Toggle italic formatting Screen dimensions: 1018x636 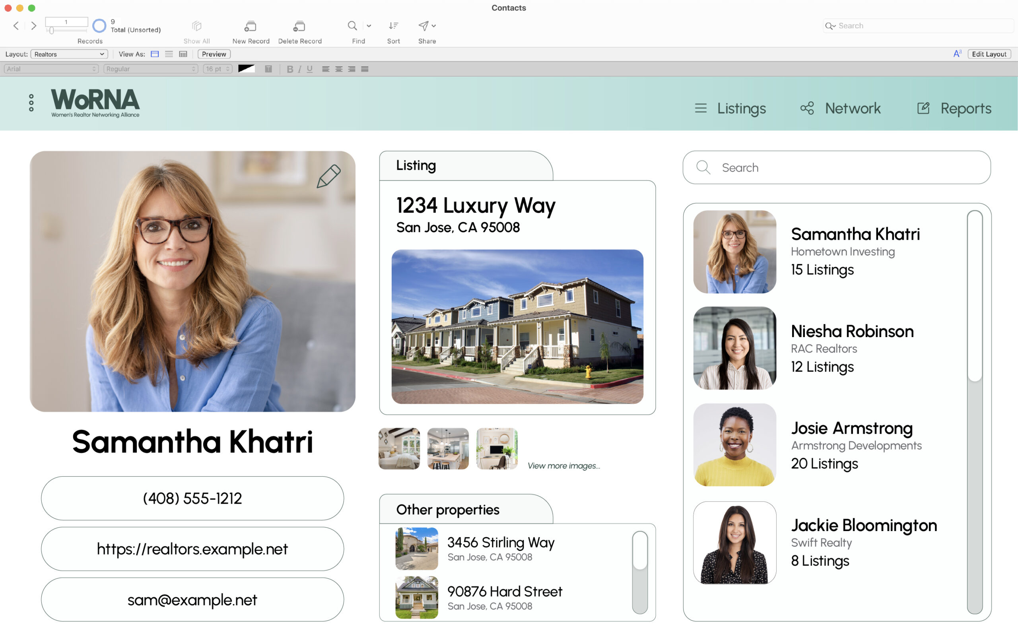(x=299, y=69)
